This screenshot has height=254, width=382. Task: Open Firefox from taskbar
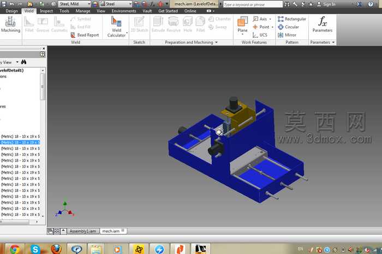pos(56,249)
